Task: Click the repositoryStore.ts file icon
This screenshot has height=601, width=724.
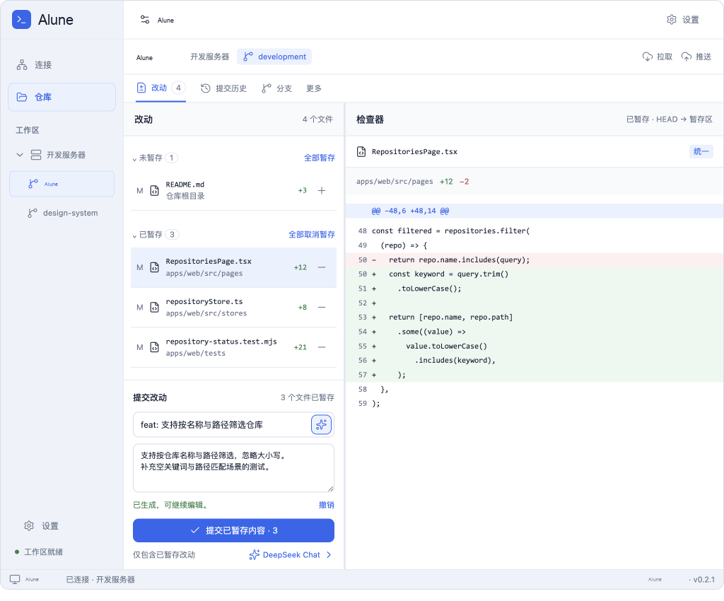Action: (x=155, y=308)
